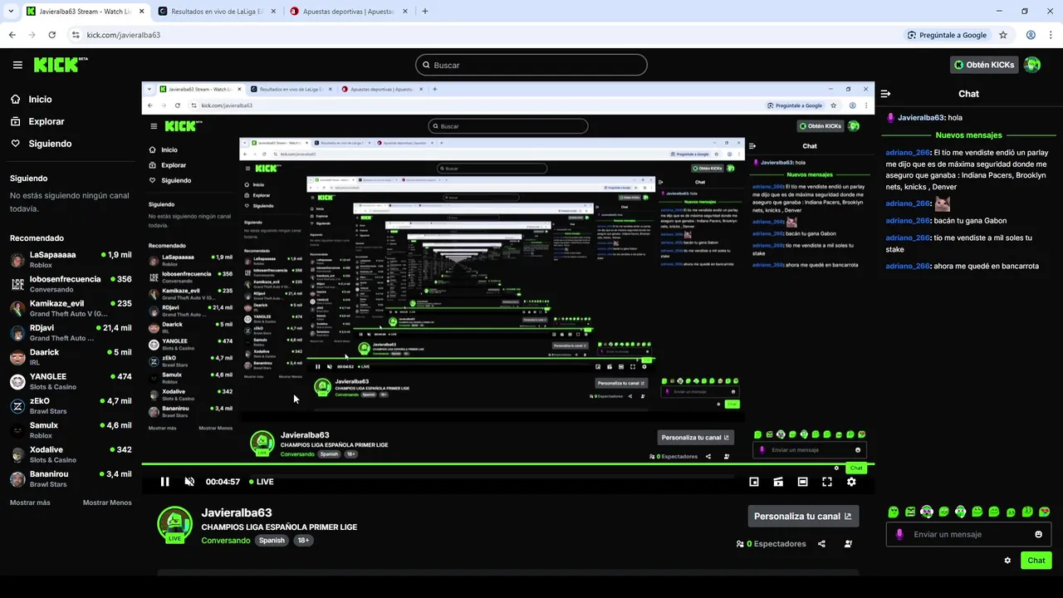Open zEkO recommended channel
Screen dimensions: 1063x598
click(x=71, y=405)
